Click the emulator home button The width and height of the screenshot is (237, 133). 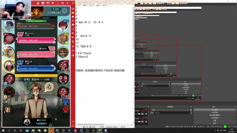[x=73, y=125]
